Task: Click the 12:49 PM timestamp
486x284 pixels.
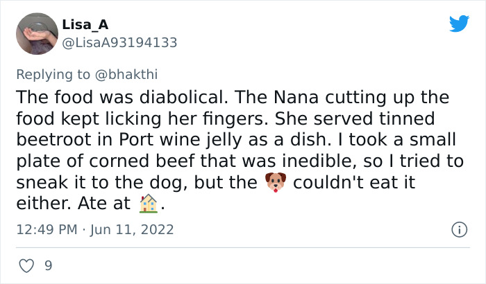Action: (x=45, y=229)
